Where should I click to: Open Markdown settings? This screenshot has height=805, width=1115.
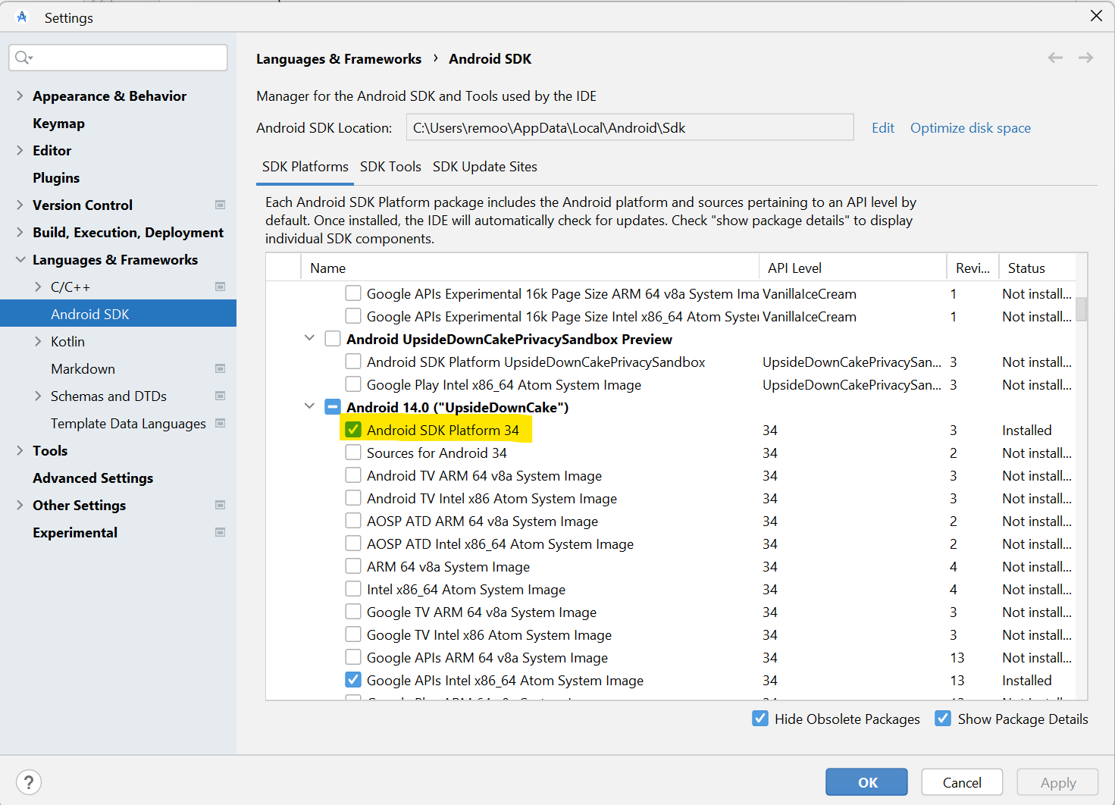83,369
